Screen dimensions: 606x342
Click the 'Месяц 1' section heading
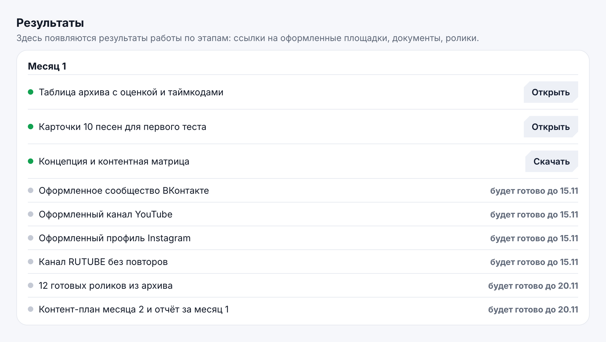pos(47,66)
